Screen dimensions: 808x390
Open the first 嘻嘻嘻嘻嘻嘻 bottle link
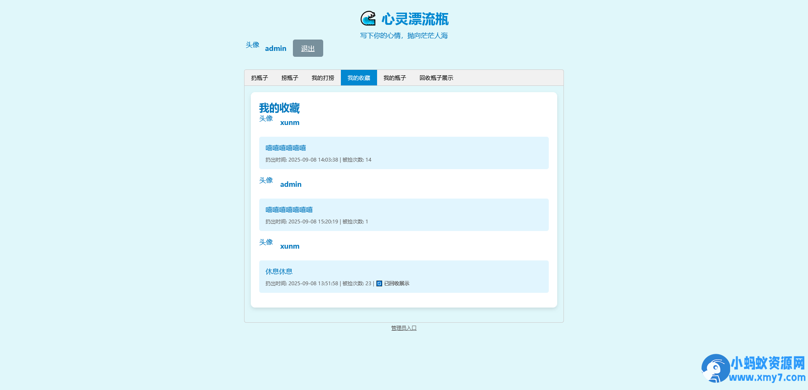[x=285, y=148]
